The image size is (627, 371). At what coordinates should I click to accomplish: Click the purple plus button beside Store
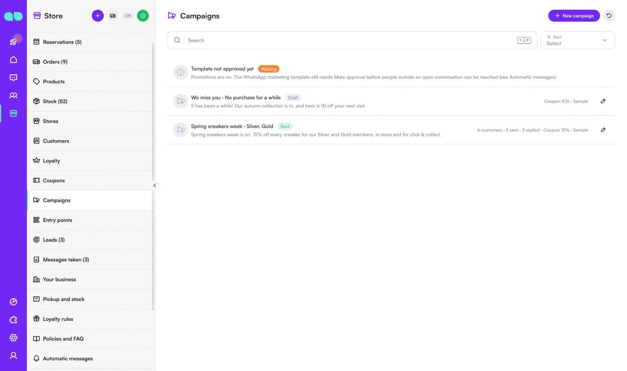coord(98,16)
